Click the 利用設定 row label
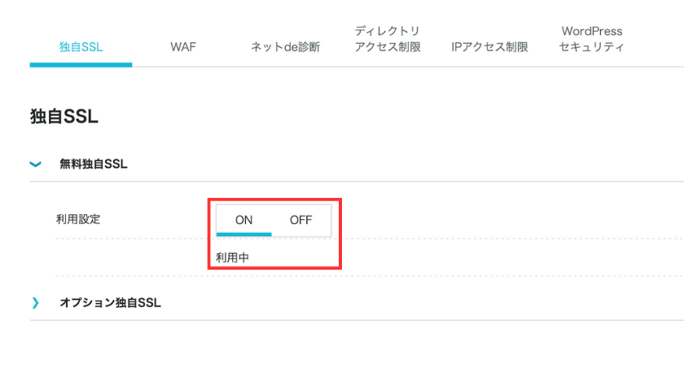 78,219
